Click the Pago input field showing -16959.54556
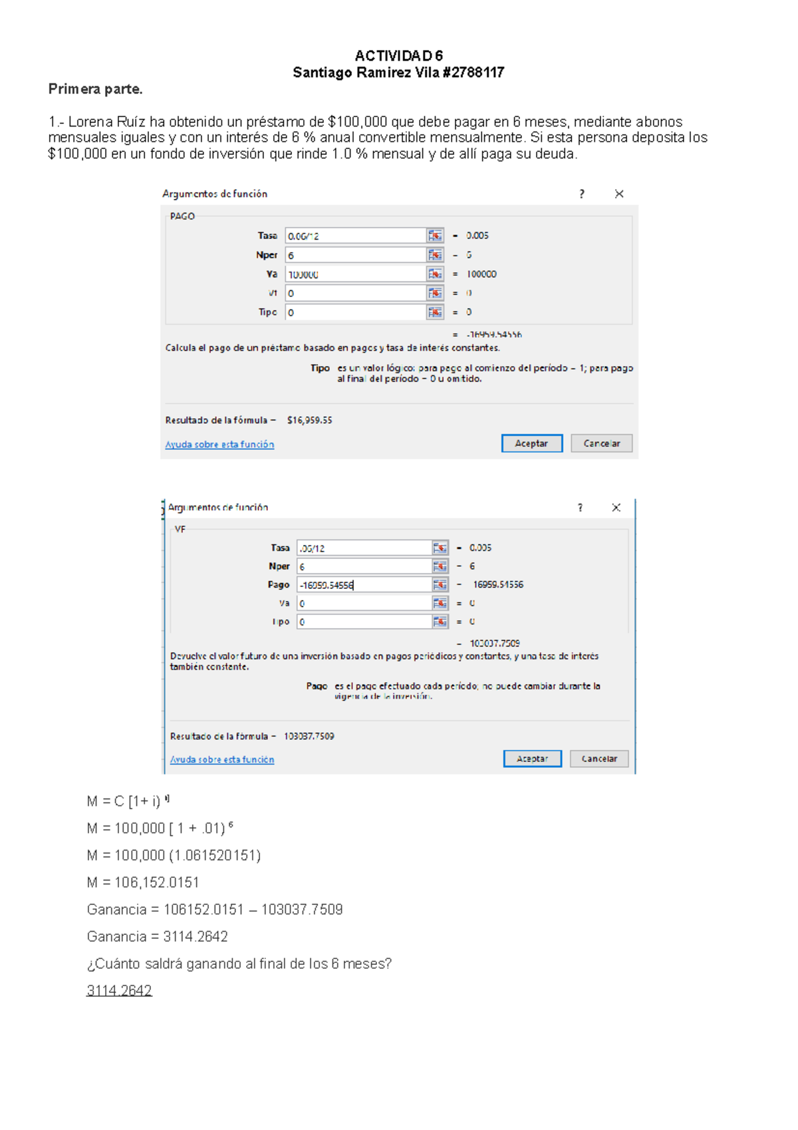This screenshot has height=1130, width=798. [x=364, y=585]
